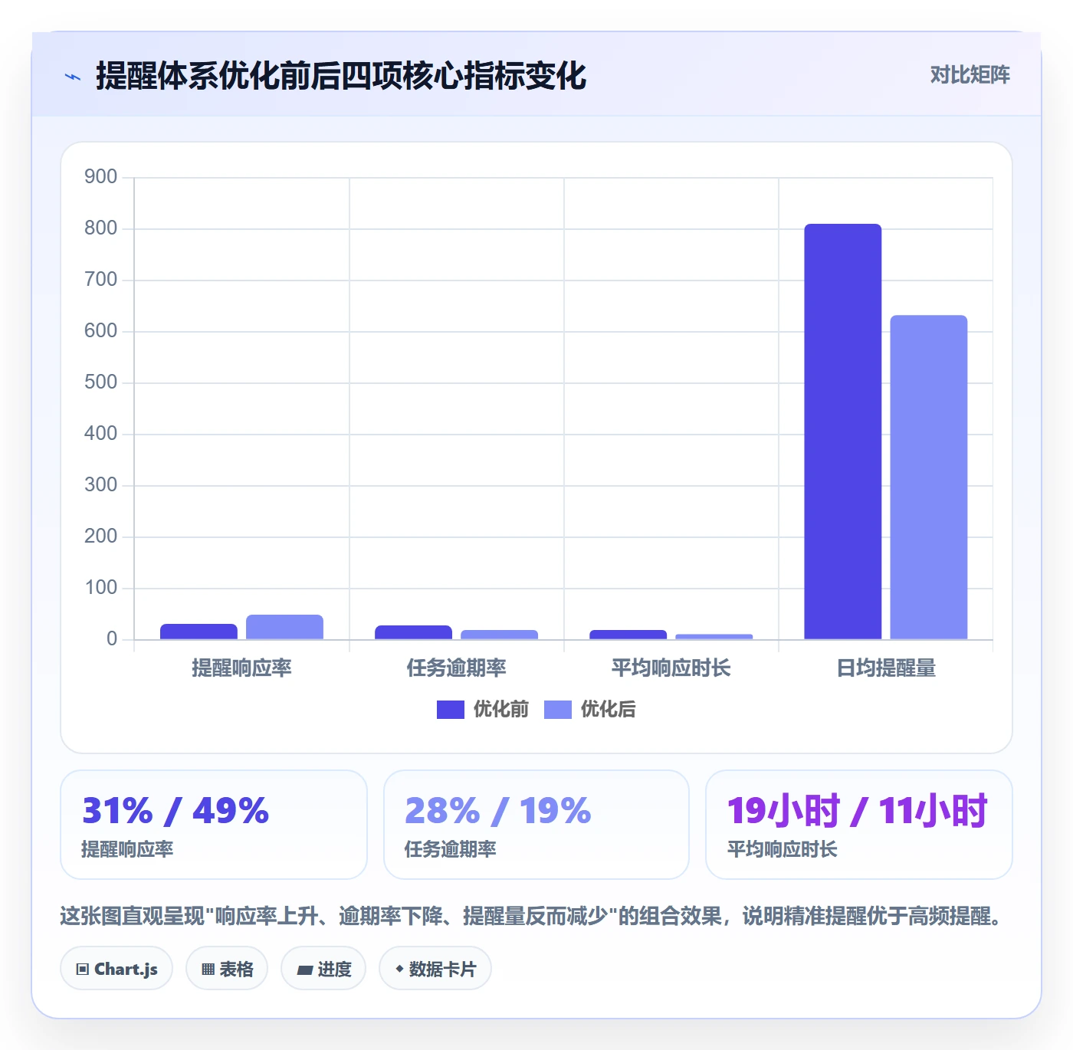Click the 优化后 bar for 日均提醒量
The height and width of the screenshot is (1050, 1073).
click(x=929, y=477)
